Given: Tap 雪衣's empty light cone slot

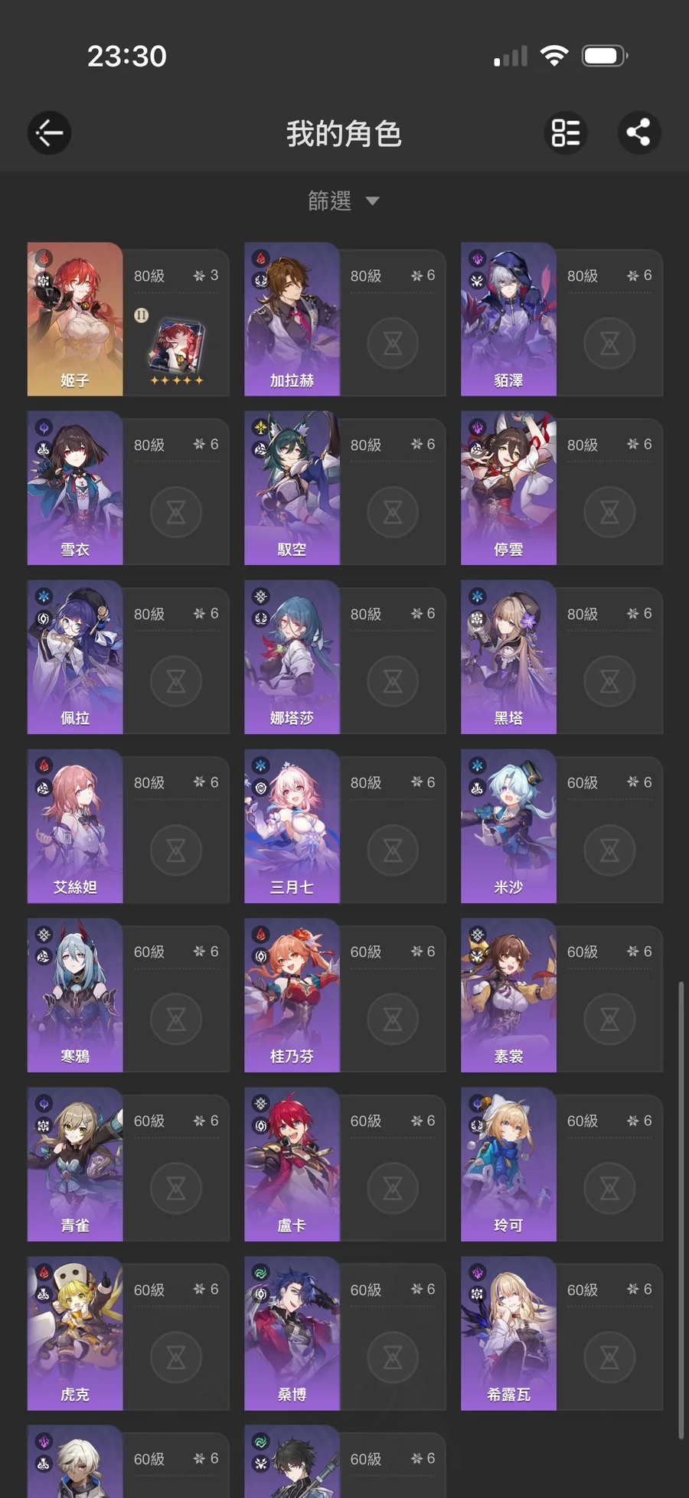Looking at the screenshot, I should [176, 512].
